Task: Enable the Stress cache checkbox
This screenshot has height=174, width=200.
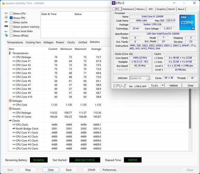Action: (11, 22)
